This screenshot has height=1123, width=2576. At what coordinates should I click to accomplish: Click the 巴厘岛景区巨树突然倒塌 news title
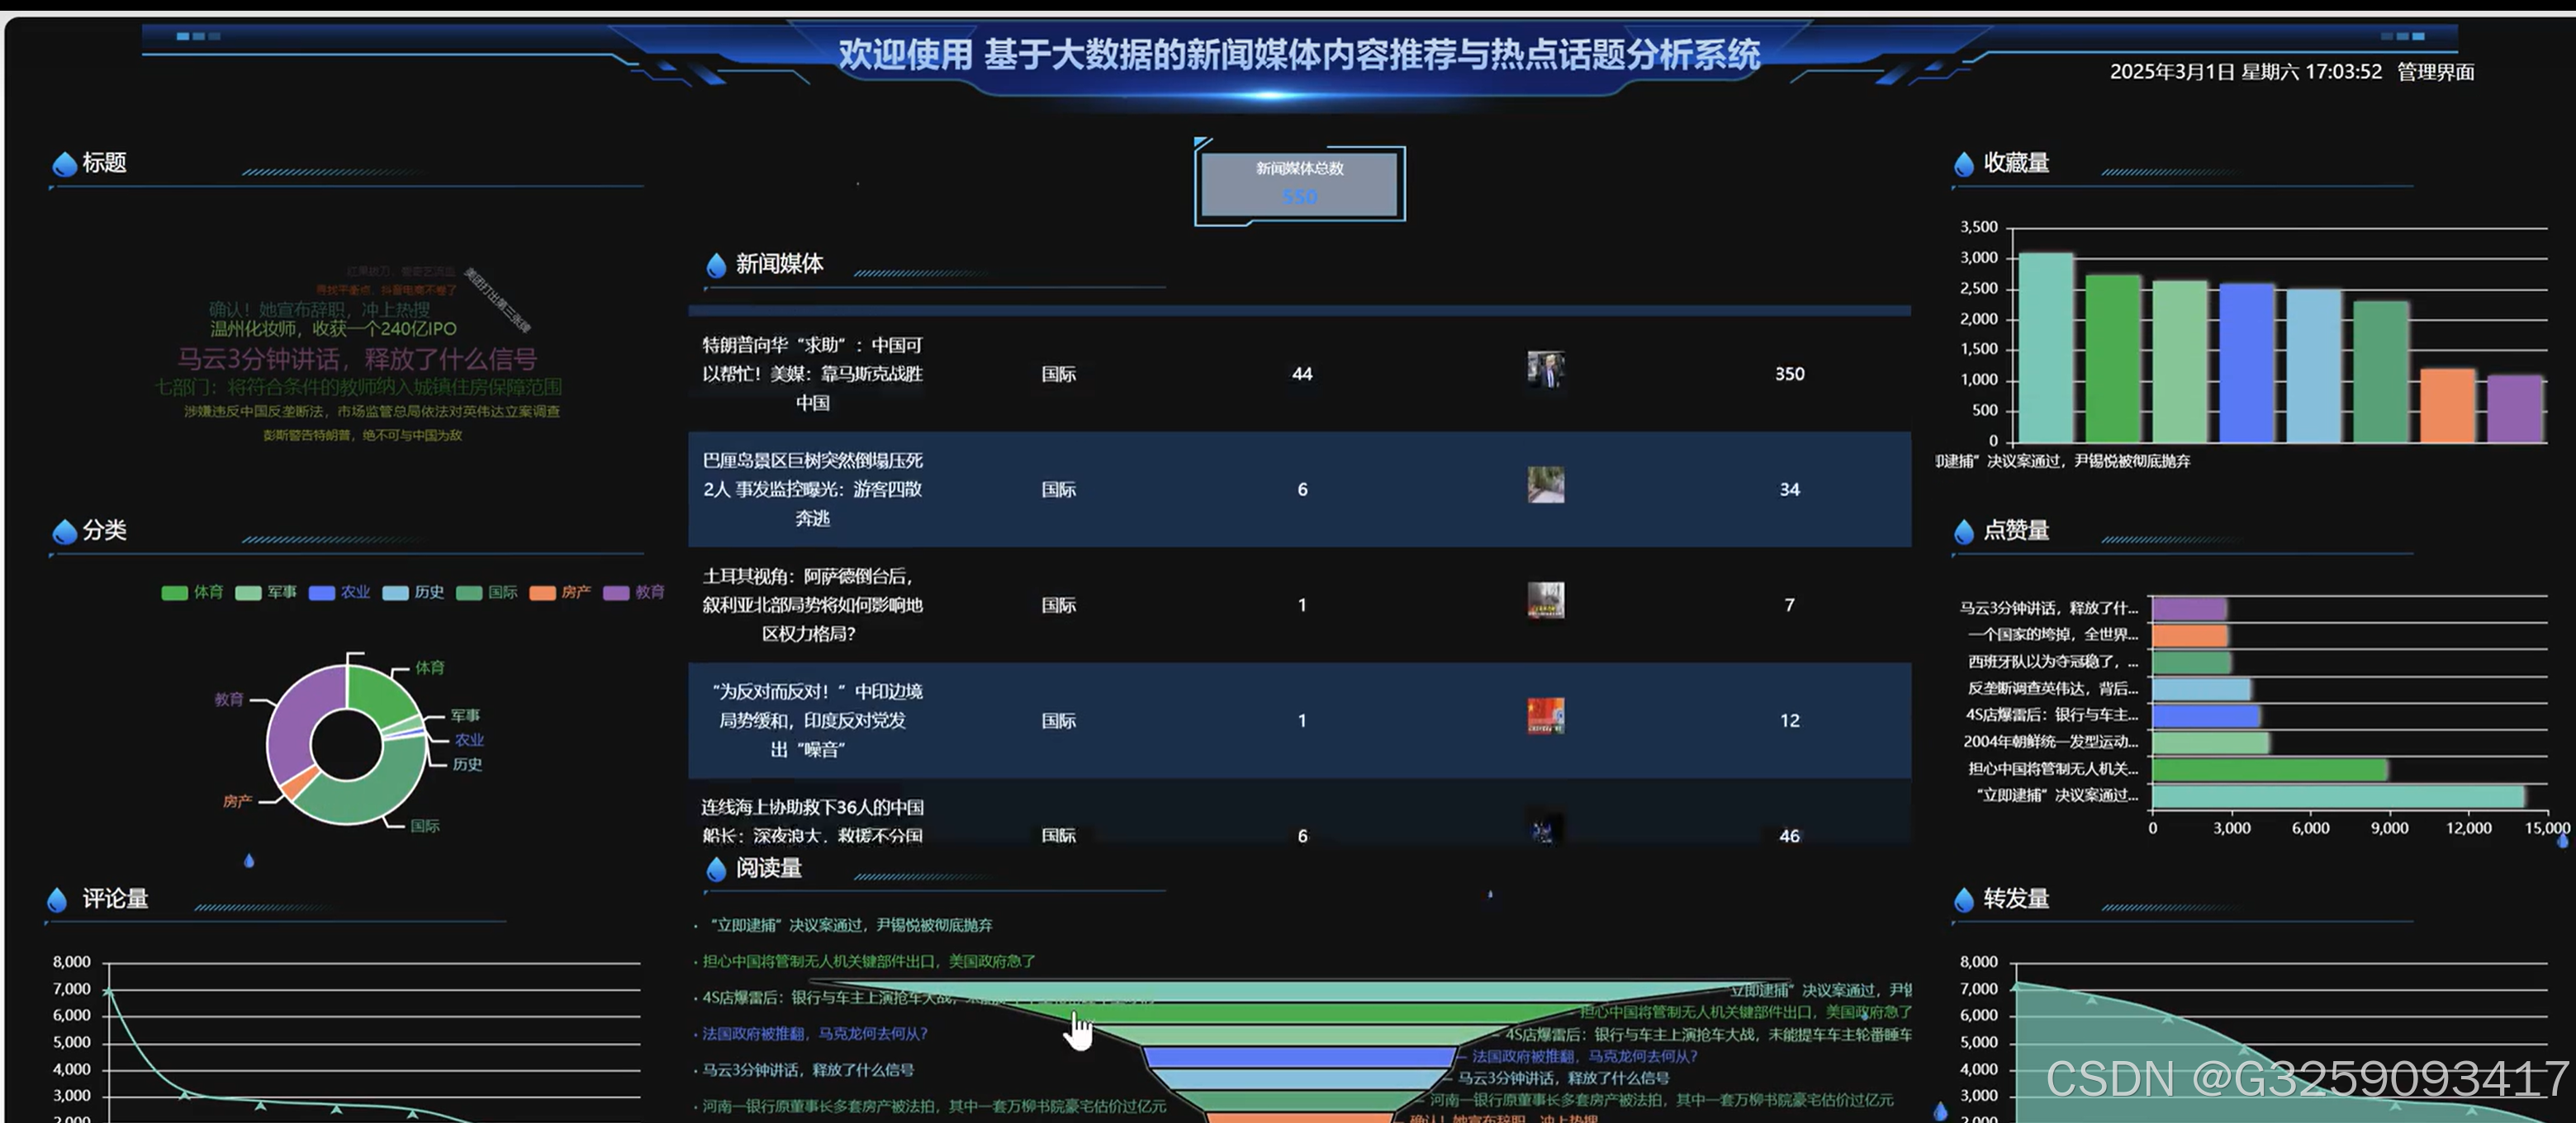click(812, 489)
